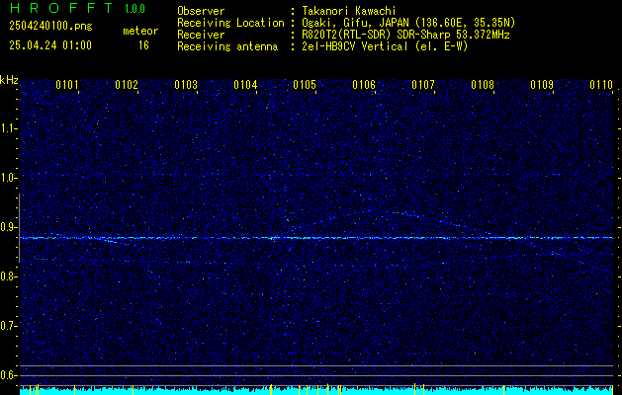Click the HROFFT title text
Image resolution: width=622 pixels, height=395 pixels.
[61, 8]
